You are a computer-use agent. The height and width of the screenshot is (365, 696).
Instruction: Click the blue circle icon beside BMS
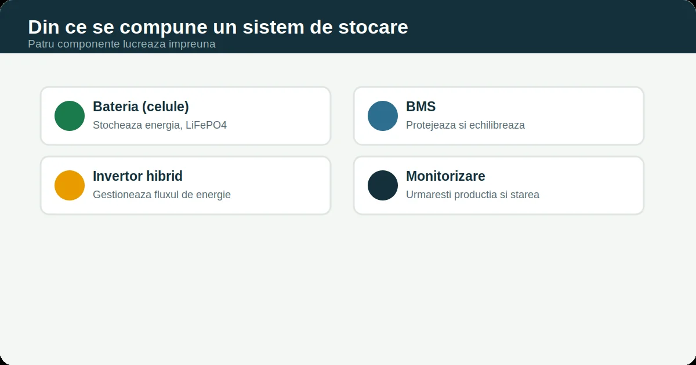[x=383, y=116]
